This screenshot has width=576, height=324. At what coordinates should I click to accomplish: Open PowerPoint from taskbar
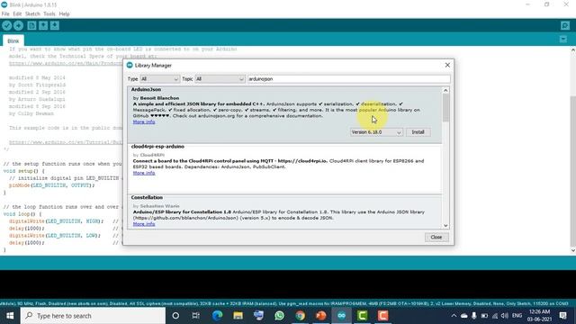(321, 316)
